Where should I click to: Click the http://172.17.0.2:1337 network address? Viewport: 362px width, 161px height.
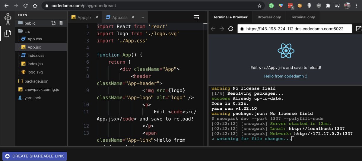pos(323,134)
